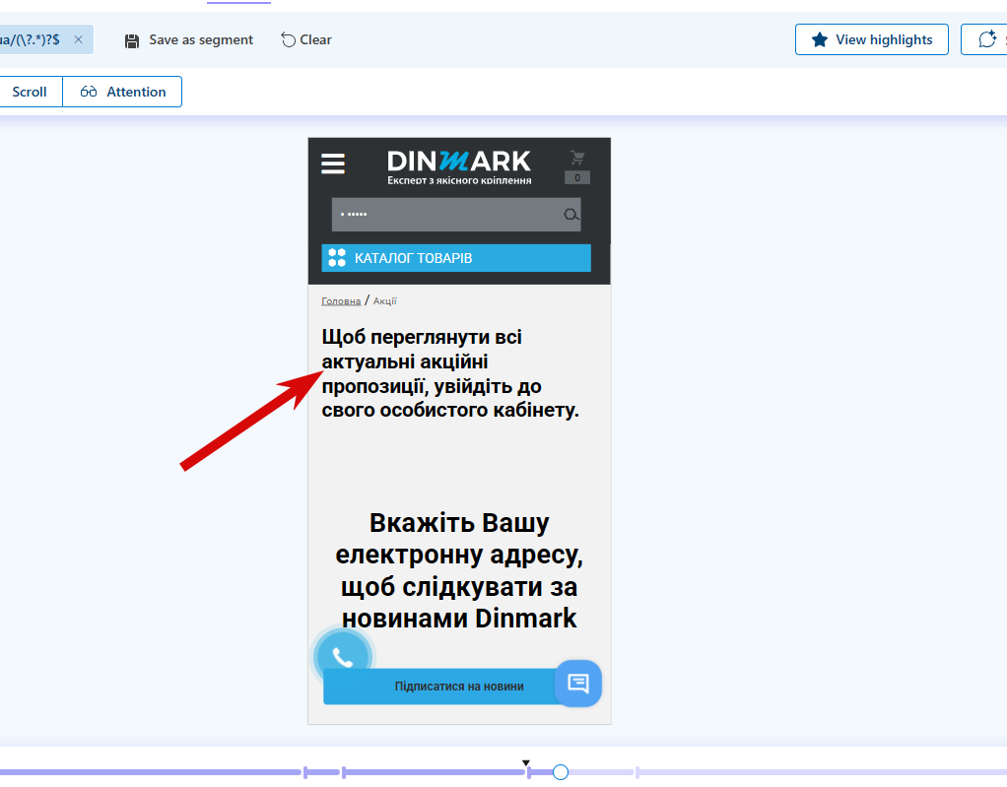Click the Акції breadcrumb text

pos(384,301)
